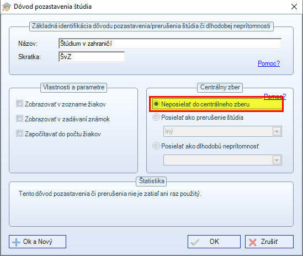This screenshot has height=256, width=303.
Task: Check Zobrazovať v zadávaní známok
Action: 19,119
